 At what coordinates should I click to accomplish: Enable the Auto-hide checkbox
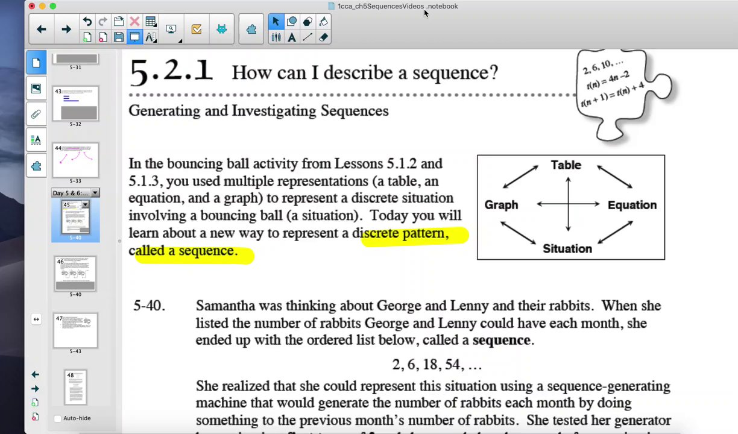[58, 418]
